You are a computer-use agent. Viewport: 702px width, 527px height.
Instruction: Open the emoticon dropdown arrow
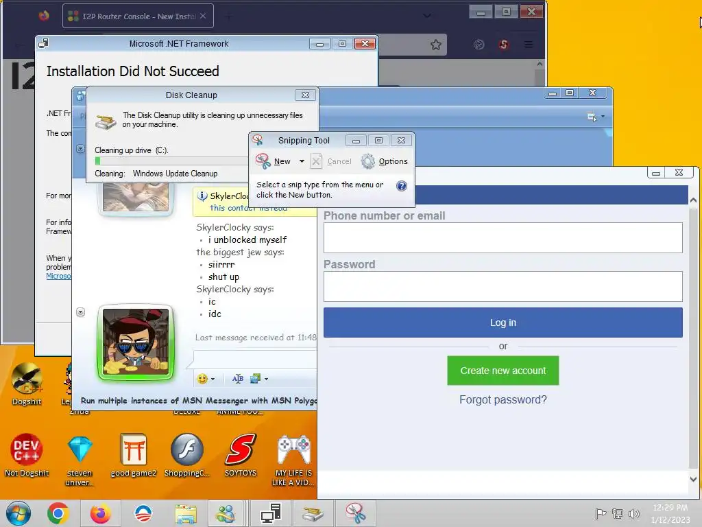click(213, 379)
